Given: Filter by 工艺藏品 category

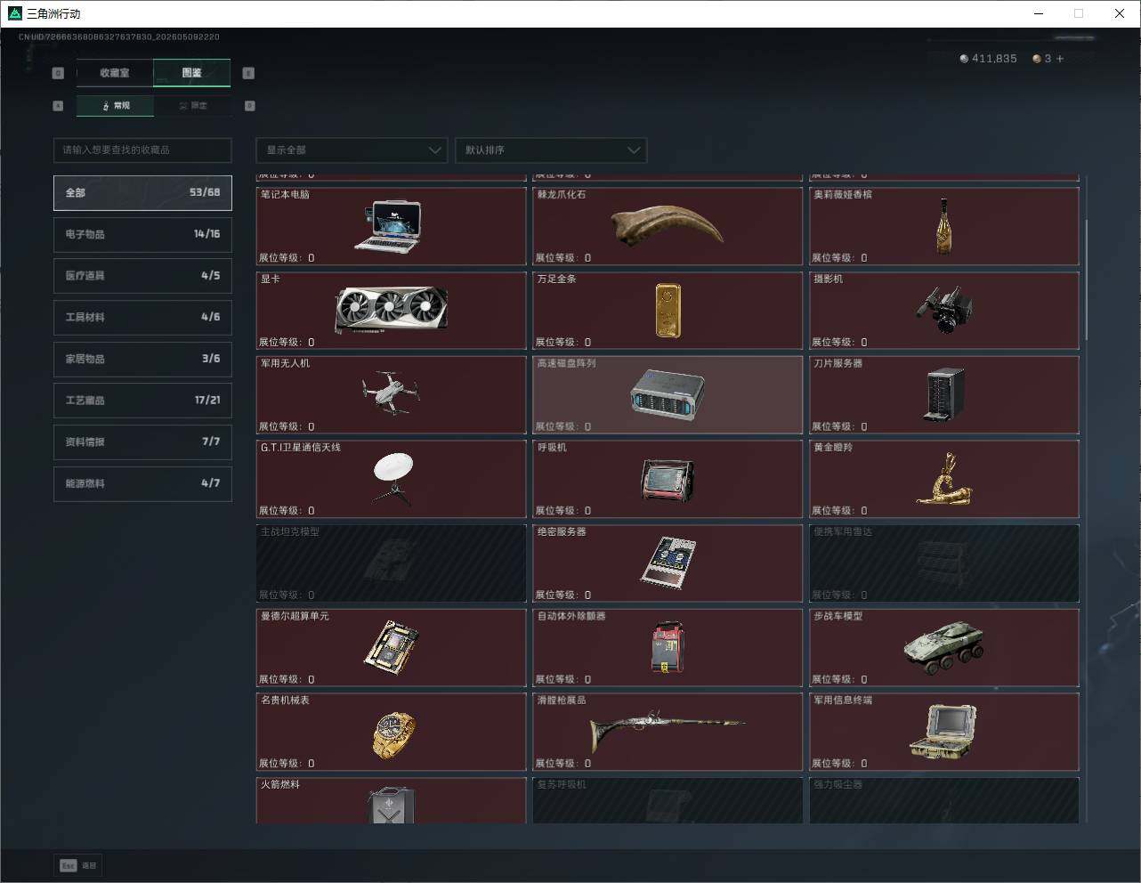Looking at the screenshot, I should 142,401.
